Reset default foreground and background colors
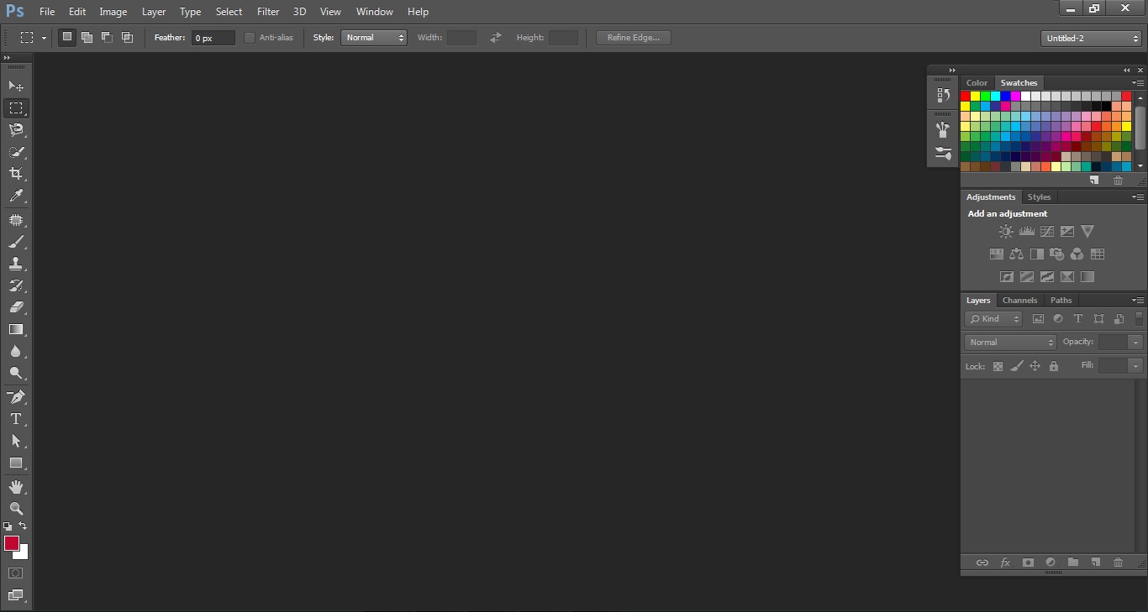The width and height of the screenshot is (1148, 612). [x=8, y=526]
